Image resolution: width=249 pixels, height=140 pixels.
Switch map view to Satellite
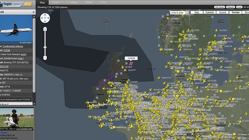pyautogui.click(x=210, y=12)
